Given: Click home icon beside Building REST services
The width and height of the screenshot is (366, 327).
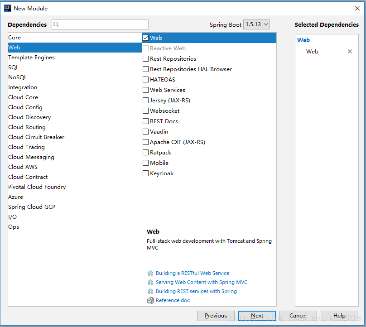Looking at the screenshot, I should tap(150, 291).
